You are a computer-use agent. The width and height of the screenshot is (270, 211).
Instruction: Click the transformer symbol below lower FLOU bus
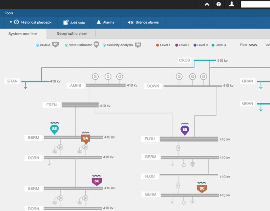point(178,186)
